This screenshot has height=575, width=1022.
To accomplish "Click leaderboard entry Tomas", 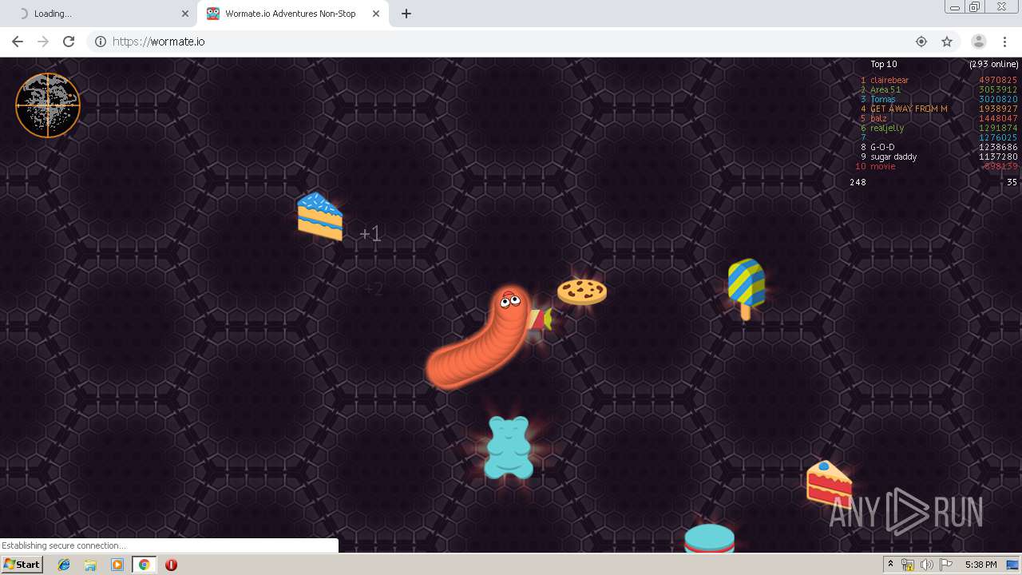I will coord(883,99).
